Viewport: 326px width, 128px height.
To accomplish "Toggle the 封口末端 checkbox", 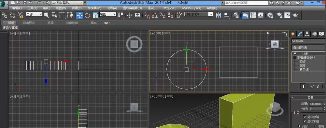I will click(305, 121).
